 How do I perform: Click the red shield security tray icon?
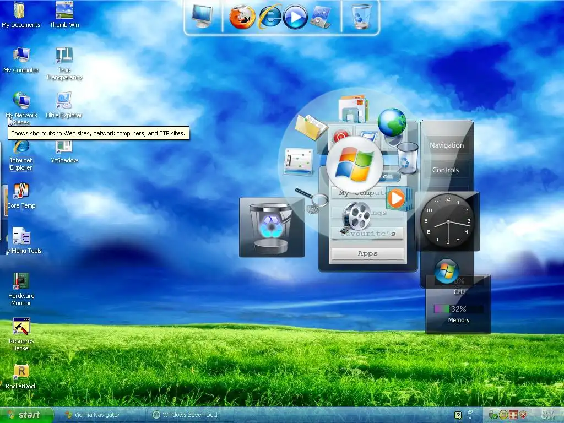[523, 415]
